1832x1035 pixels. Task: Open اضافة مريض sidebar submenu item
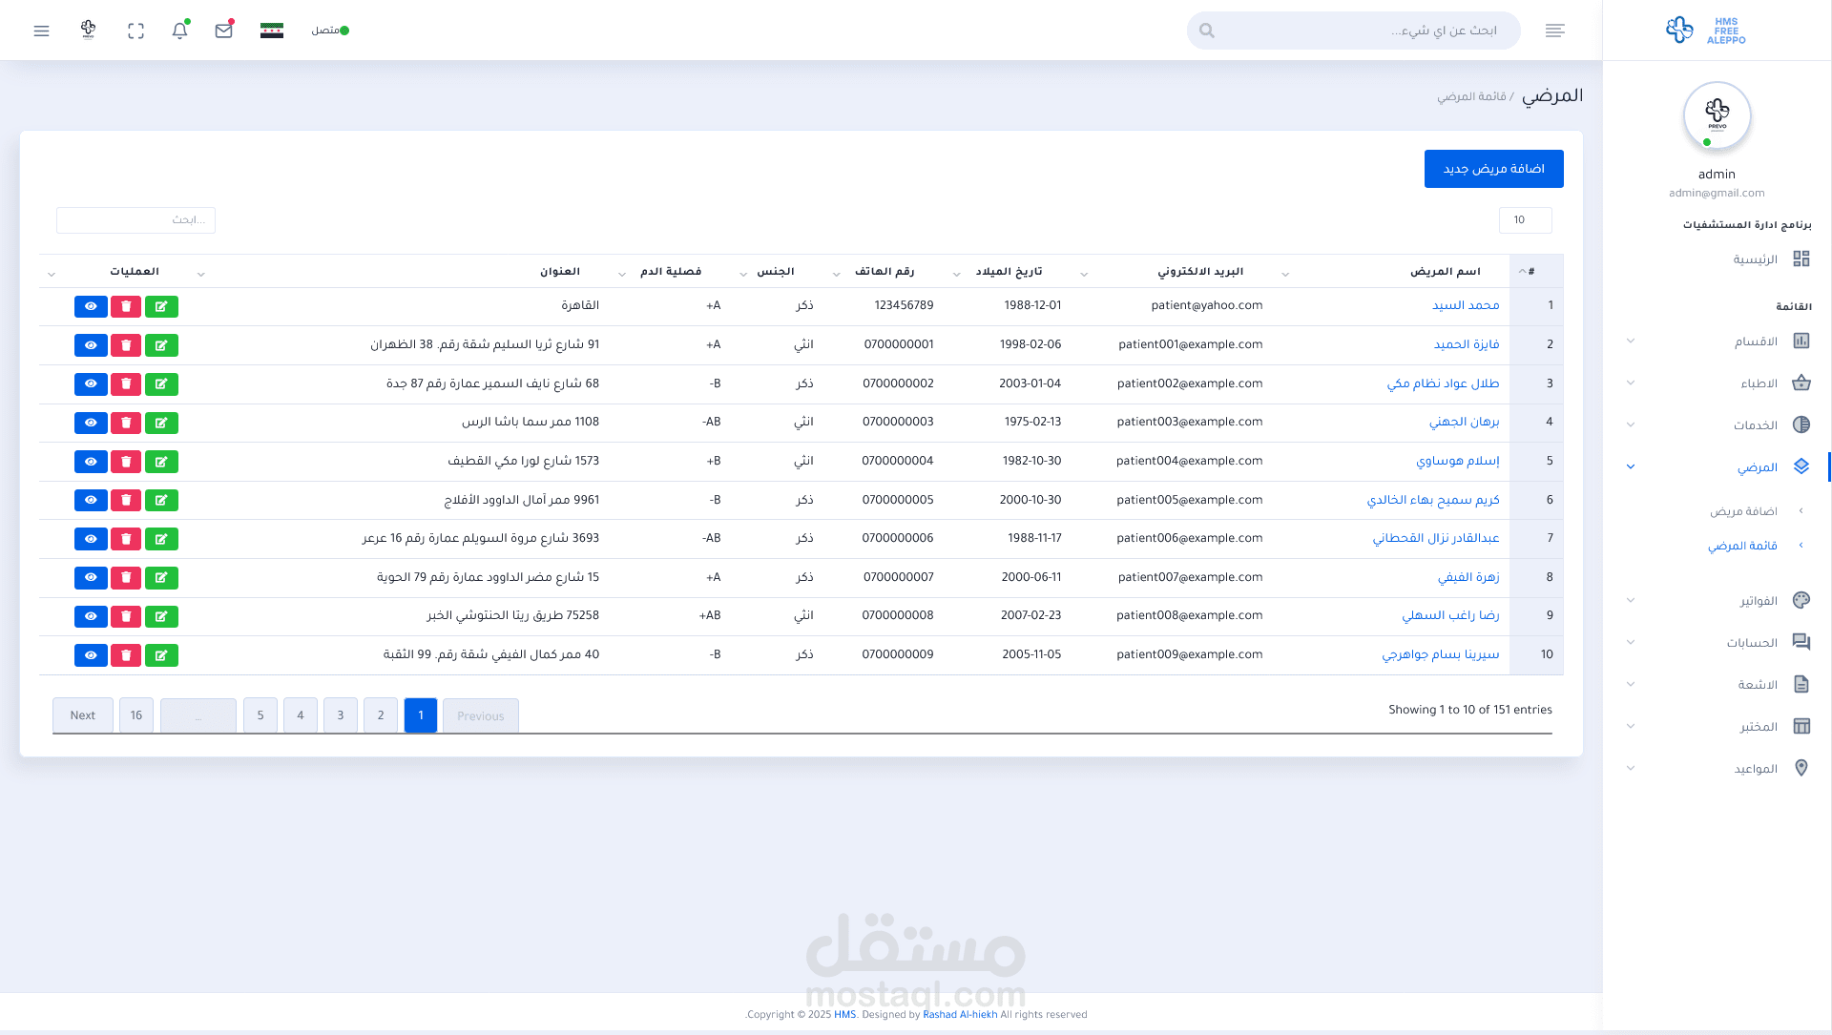(1743, 511)
